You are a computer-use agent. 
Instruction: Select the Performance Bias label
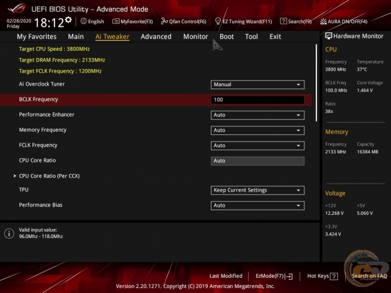coord(41,205)
